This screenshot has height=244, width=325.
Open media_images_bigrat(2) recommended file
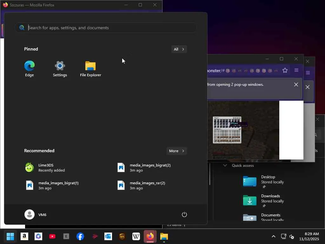click(144, 168)
